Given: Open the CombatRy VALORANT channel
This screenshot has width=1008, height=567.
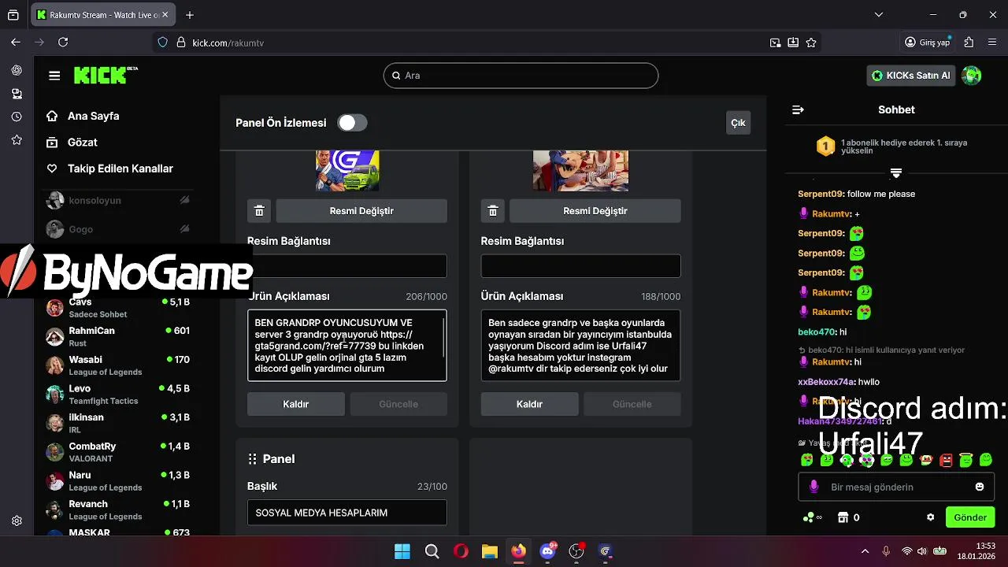Looking at the screenshot, I should click(x=118, y=452).
